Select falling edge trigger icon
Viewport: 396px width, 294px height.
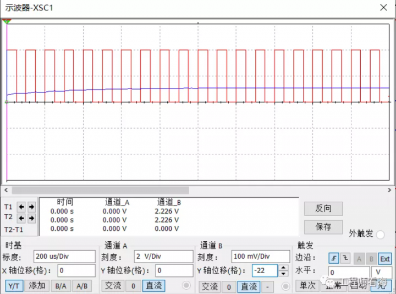point(345,258)
